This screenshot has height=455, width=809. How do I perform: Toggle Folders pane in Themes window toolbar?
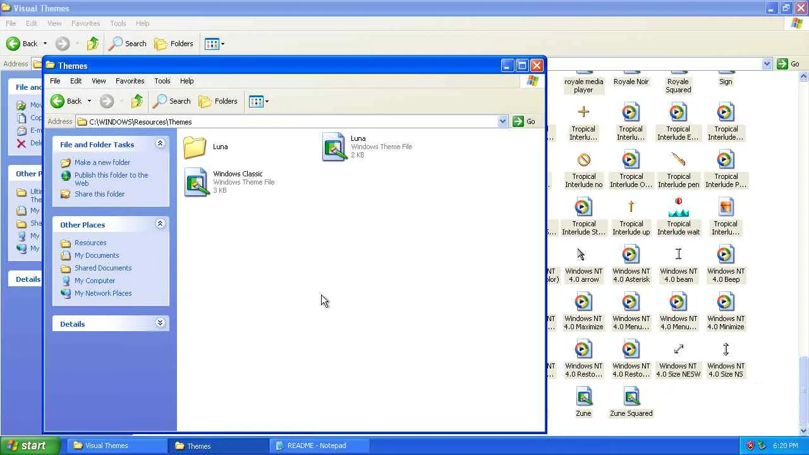pos(217,101)
